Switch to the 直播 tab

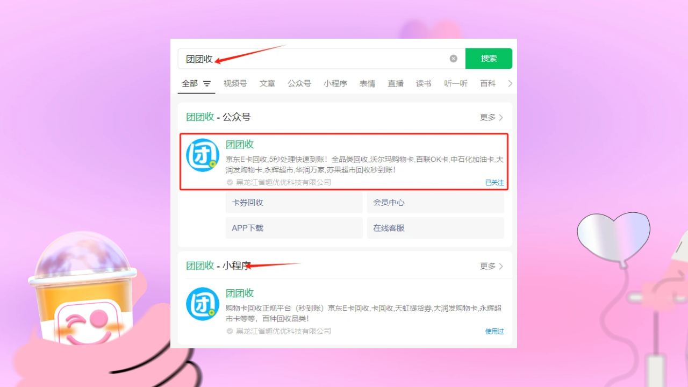[x=396, y=83]
